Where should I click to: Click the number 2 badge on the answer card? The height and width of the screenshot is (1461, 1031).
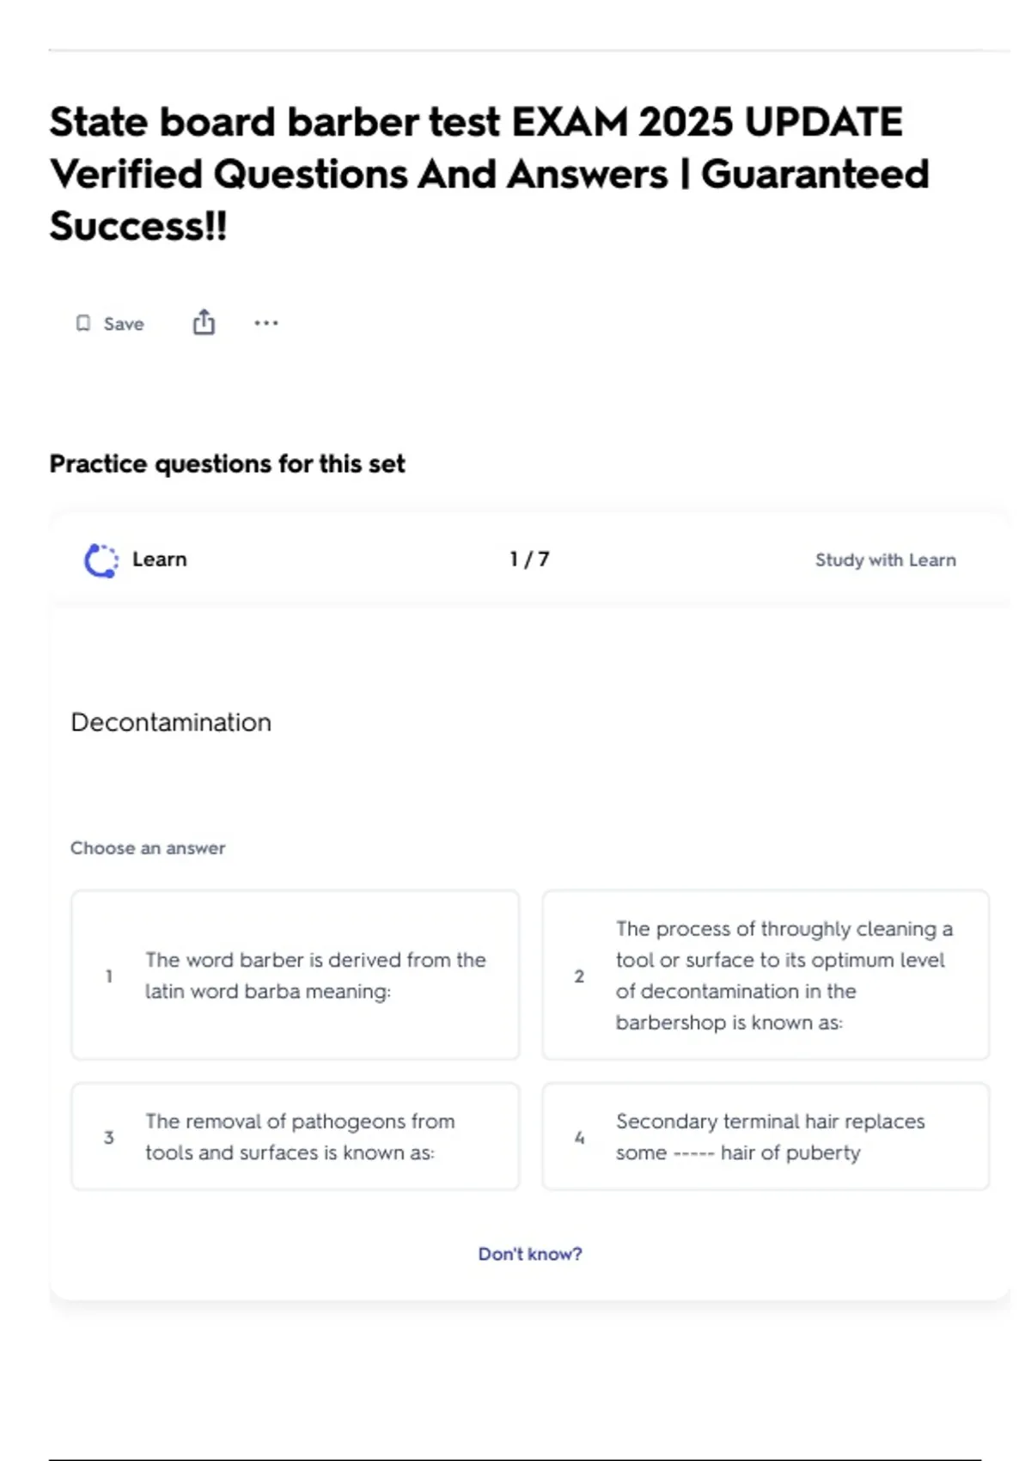(x=579, y=976)
